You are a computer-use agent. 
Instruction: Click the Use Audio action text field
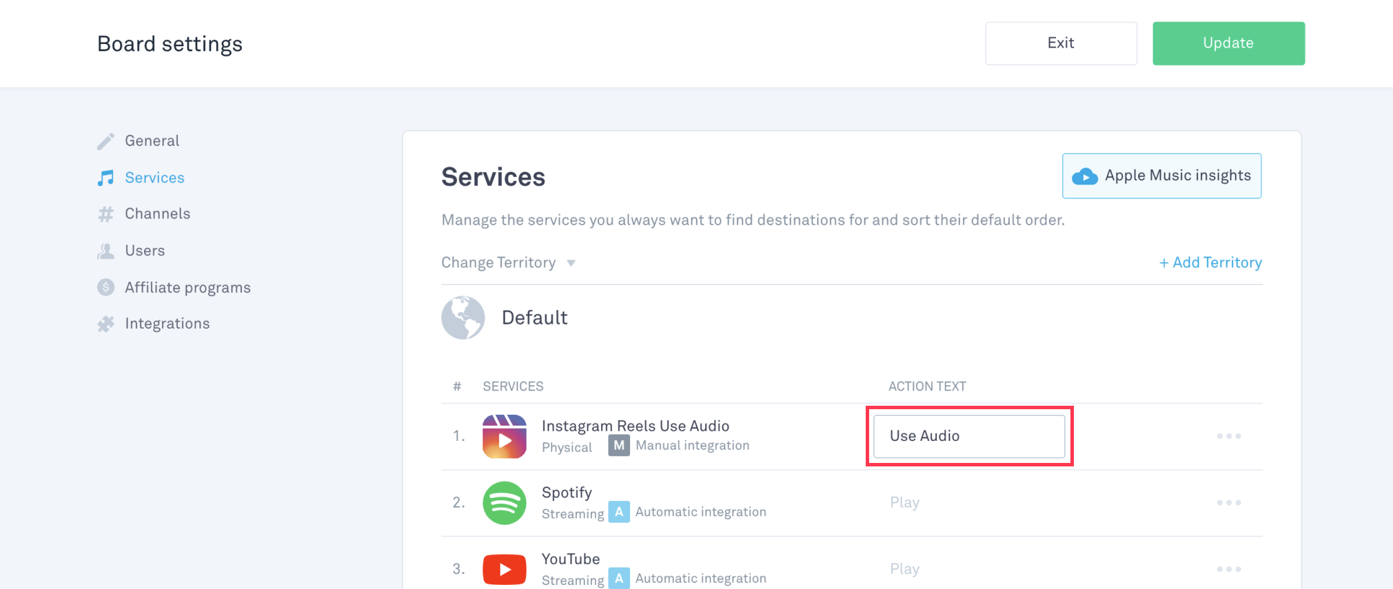968,436
